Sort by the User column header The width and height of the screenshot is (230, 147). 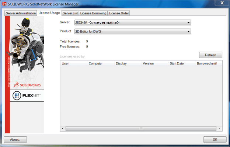coord(74,63)
